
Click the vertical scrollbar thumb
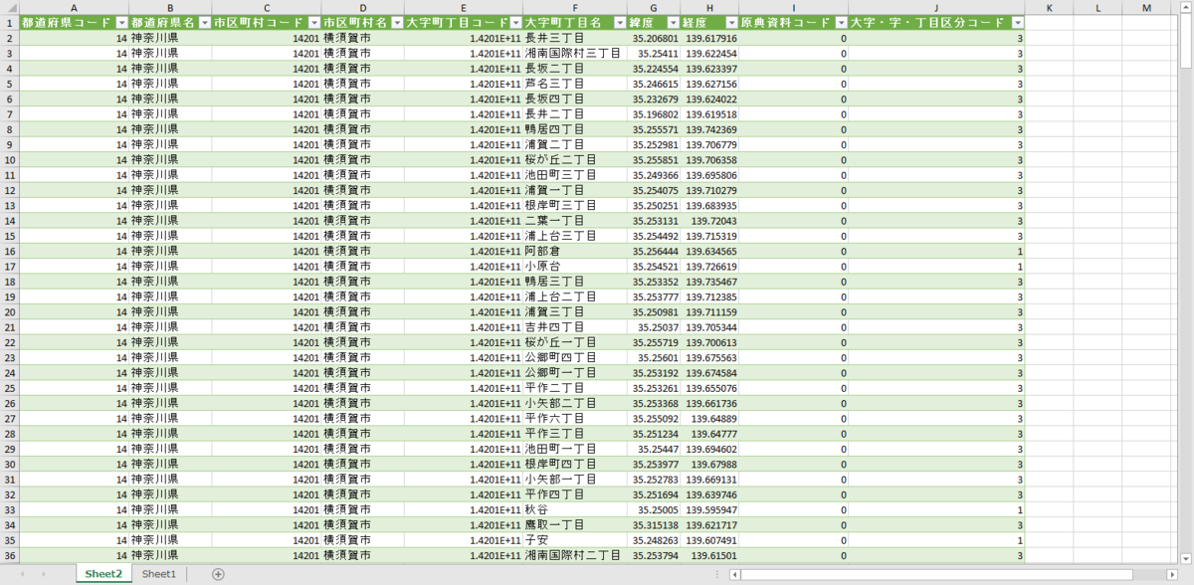[1186, 41]
